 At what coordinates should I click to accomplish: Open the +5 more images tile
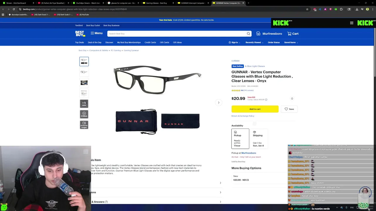coord(84,104)
